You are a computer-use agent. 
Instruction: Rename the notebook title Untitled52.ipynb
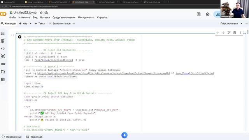click(25, 12)
